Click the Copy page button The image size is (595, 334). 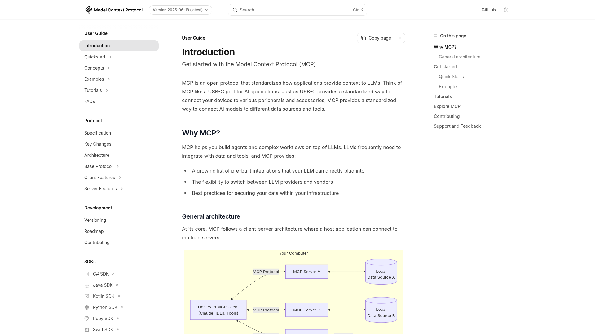[376, 38]
